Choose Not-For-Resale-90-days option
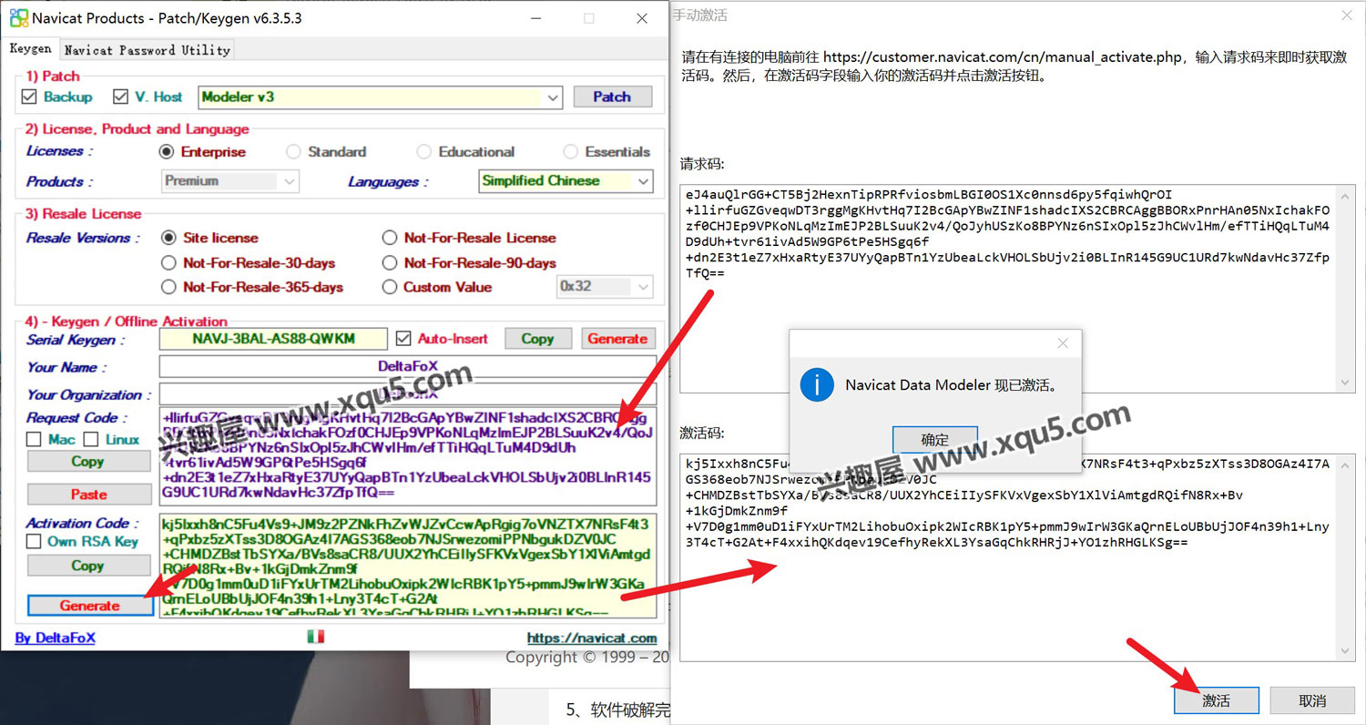The width and height of the screenshot is (1366, 725). tap(389, 263)
